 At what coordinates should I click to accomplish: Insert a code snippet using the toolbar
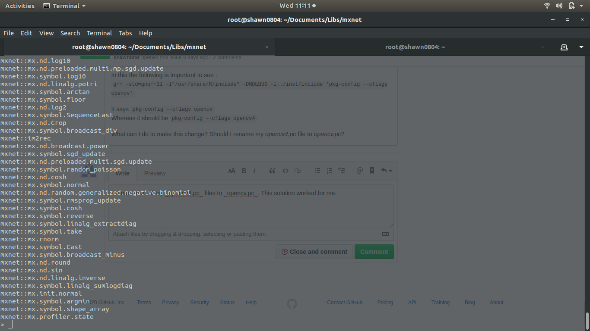coord(285,171)
